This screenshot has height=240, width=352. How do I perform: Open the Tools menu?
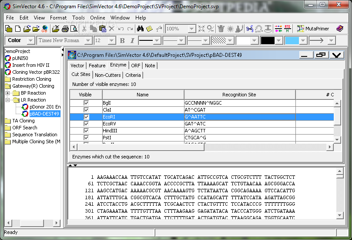point(78,18)
